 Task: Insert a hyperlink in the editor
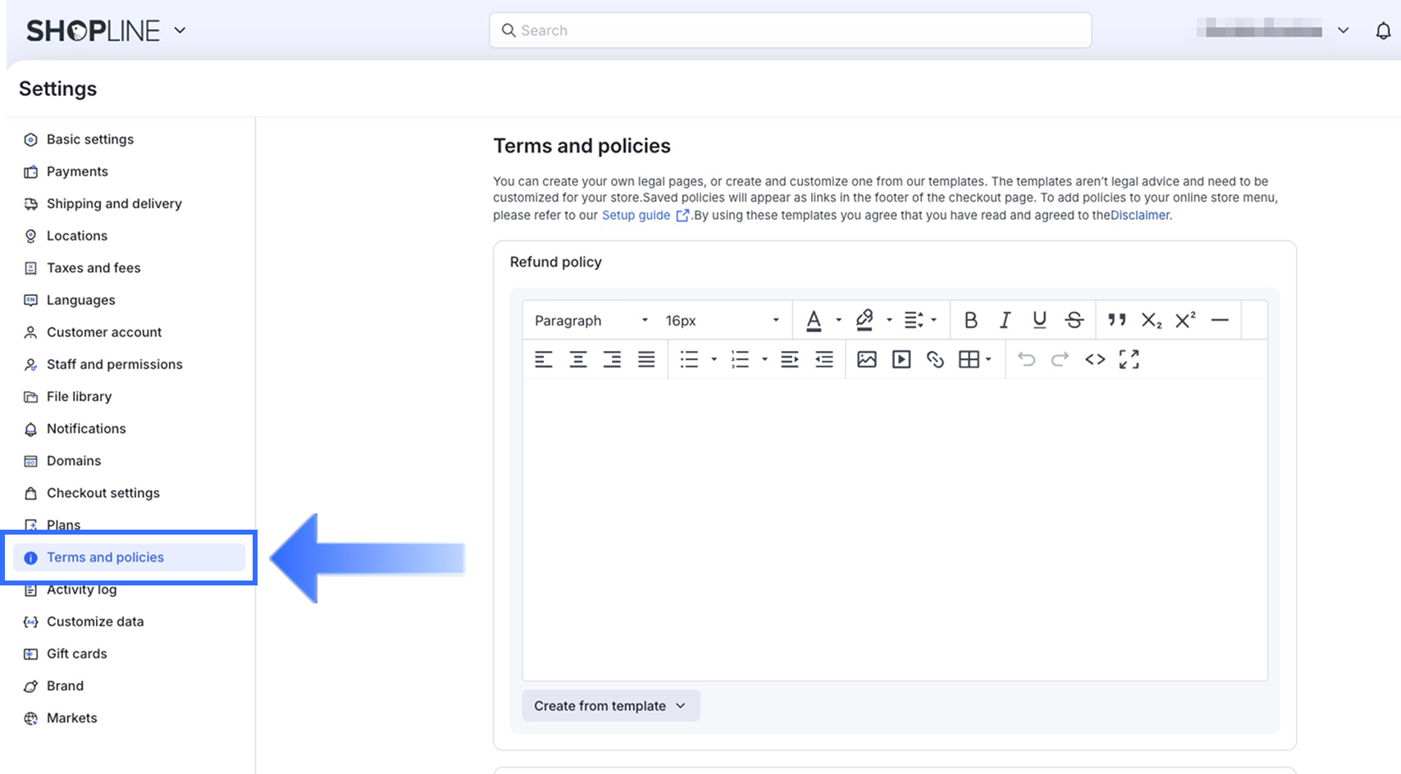tap(935, 359)
